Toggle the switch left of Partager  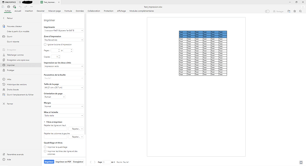point(267,12)
